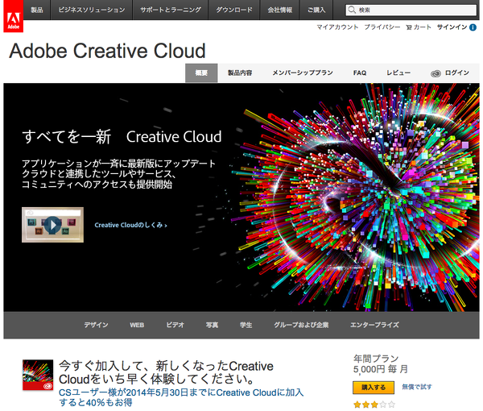Click the 無償で試す link
483x411 pixels.
click(x=417, y=387)
